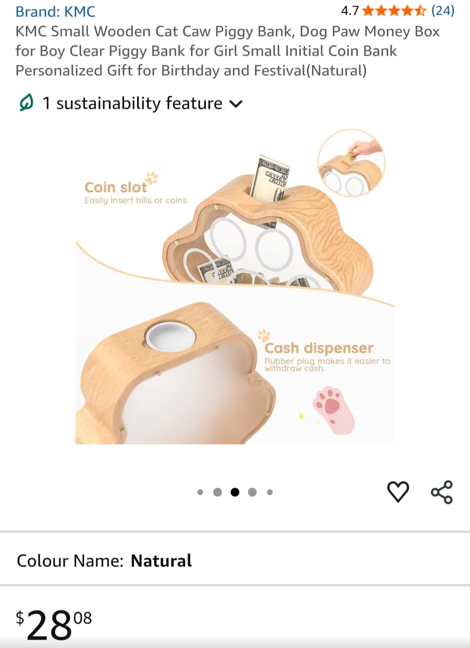Open the main paw piggy bank image
This screenshot has width=470, height=648.
coord(235,286)
